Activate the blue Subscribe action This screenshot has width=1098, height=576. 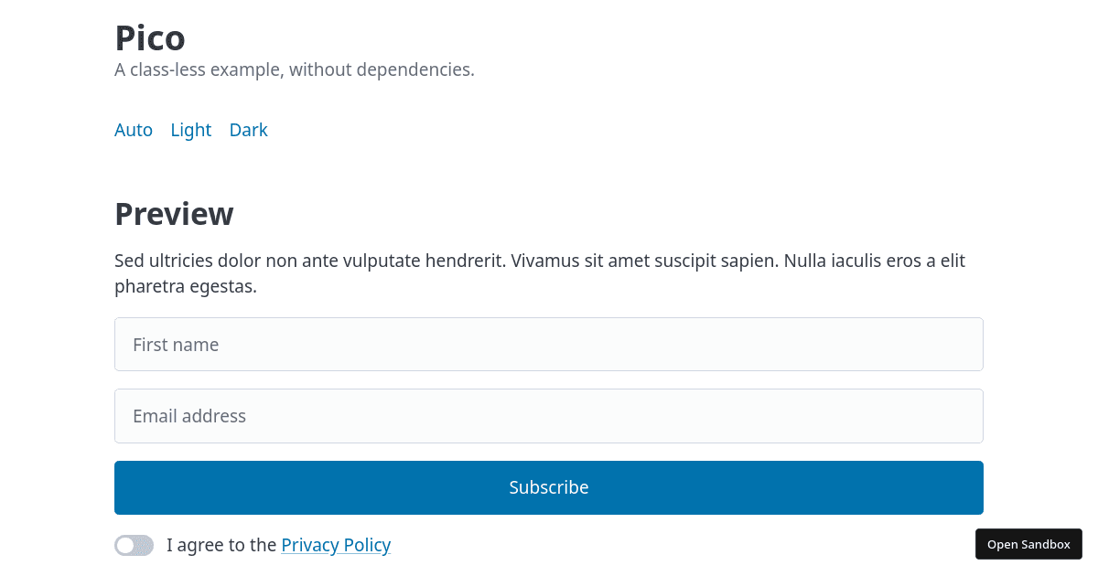click(x=549, y=487)
